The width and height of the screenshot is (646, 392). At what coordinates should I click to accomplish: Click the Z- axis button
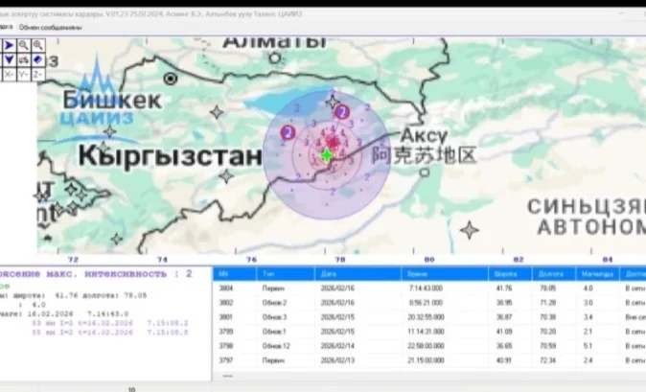click(37, 72)
